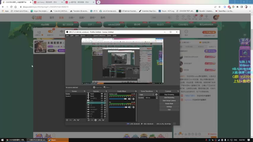Open source properties gear in Sources toolbar

click(x=96, y=120)
